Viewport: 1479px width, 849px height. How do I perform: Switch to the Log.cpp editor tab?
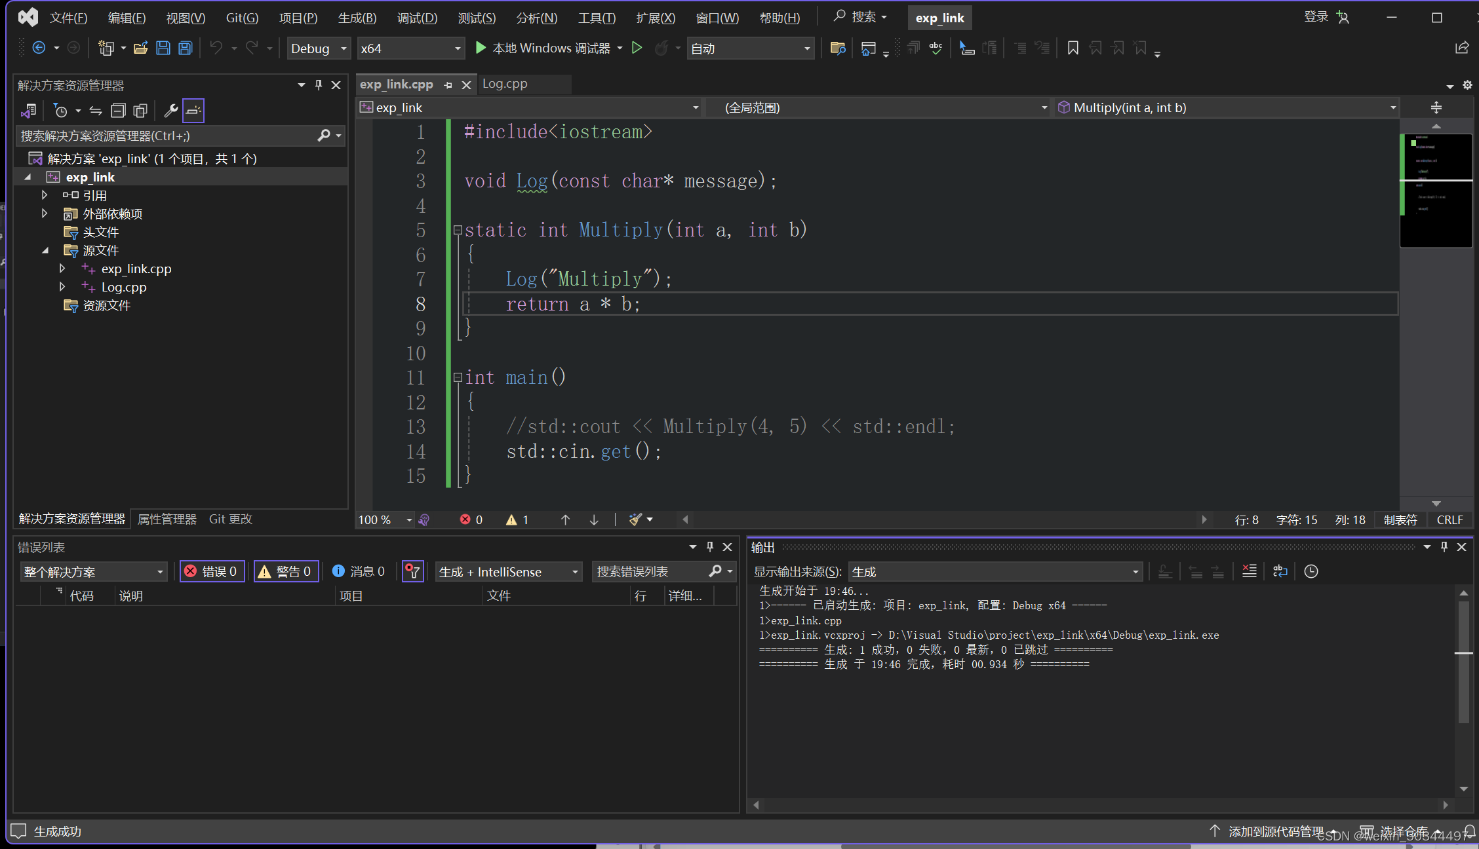tap(505, 84)
